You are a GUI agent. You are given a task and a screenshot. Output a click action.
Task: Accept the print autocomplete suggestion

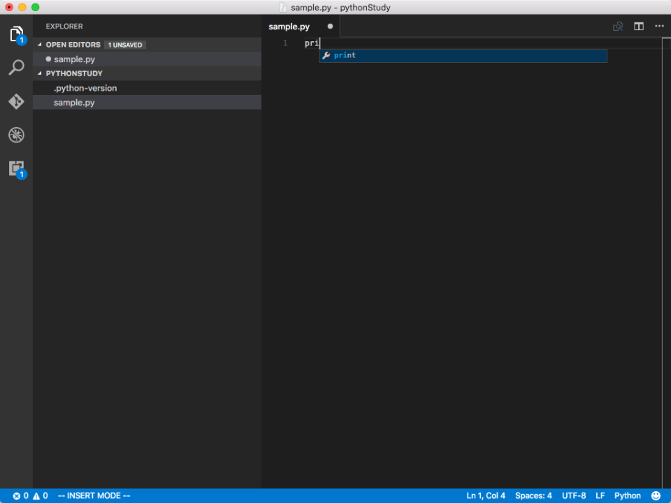pos(463,56)
